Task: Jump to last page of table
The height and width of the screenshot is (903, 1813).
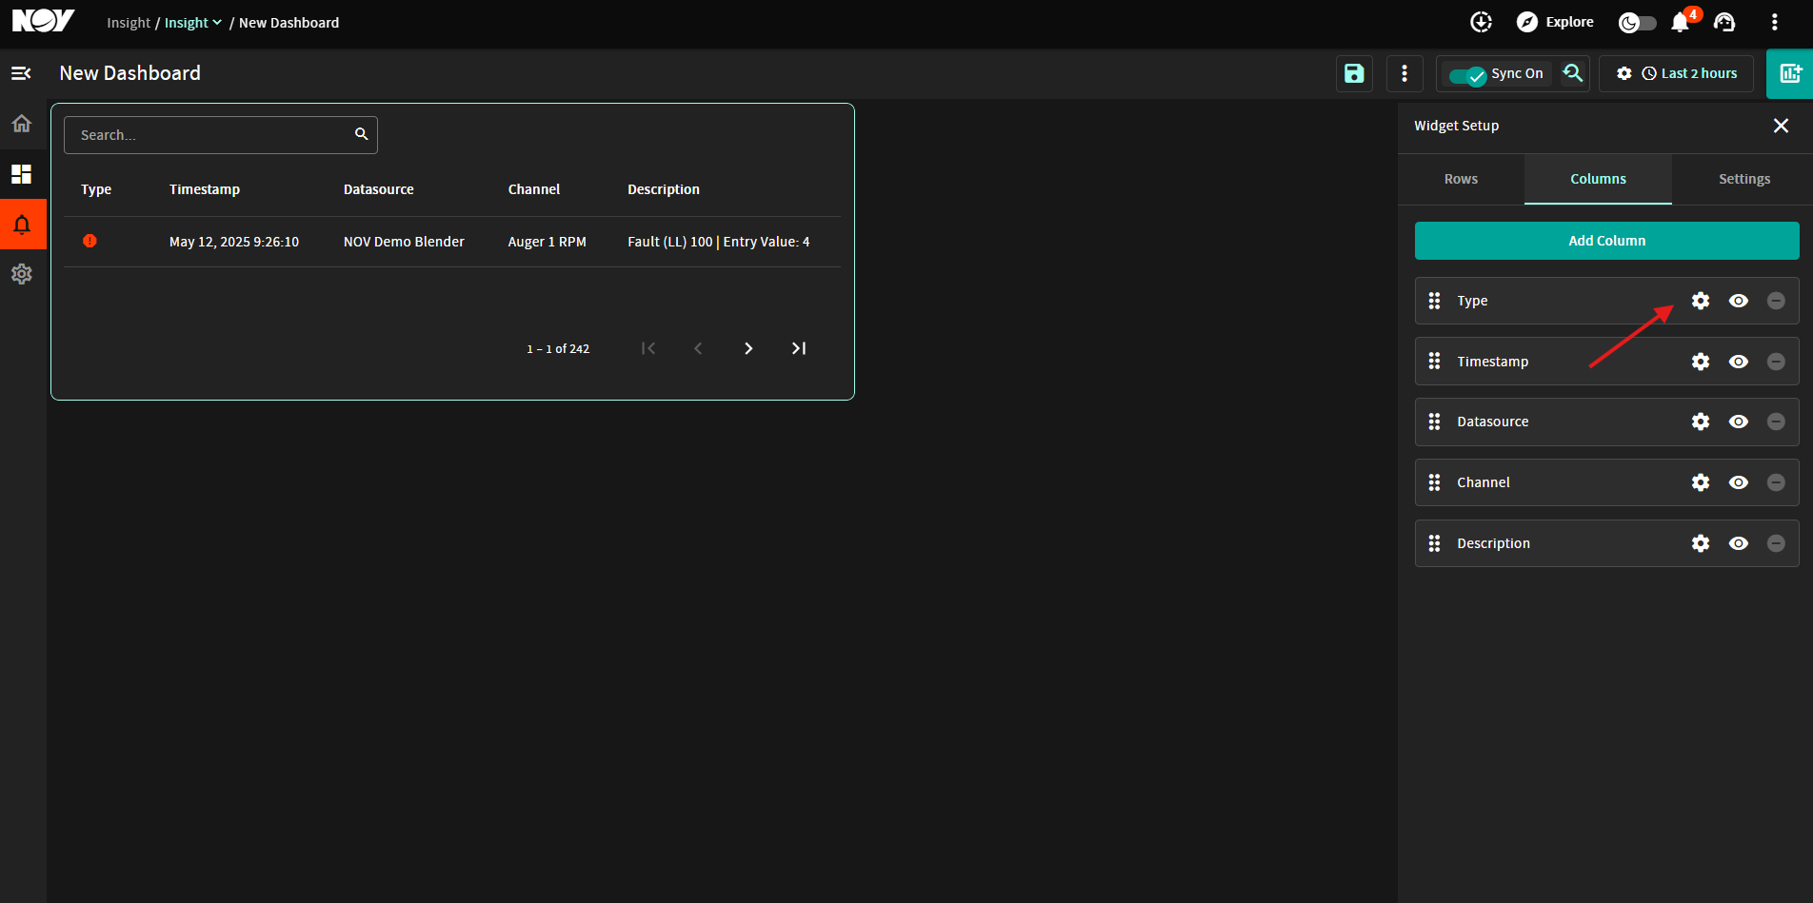Action: pyautogui.click(x=799, y=348)
